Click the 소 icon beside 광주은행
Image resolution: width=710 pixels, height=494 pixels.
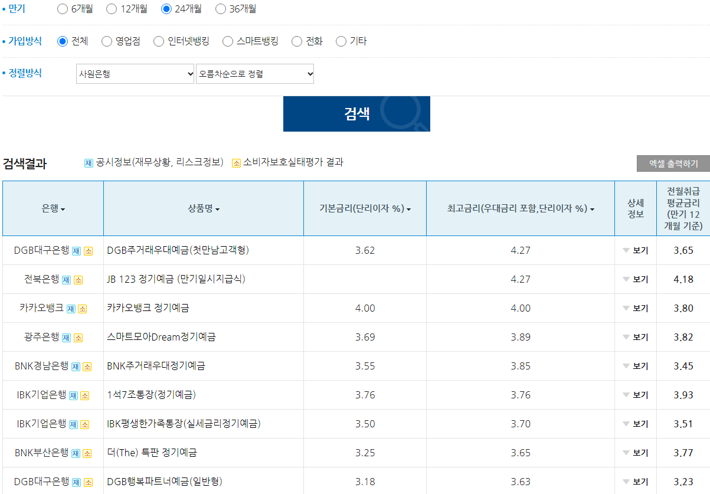(x=78, y=338)
